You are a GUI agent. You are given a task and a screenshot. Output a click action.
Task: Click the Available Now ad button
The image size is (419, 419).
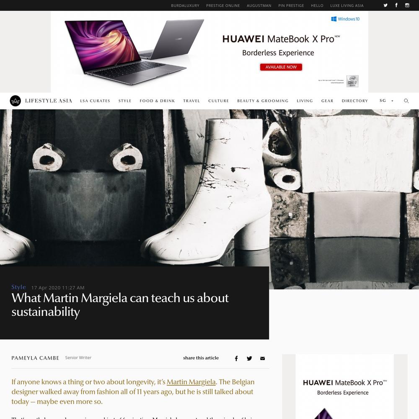pos(281,67)
